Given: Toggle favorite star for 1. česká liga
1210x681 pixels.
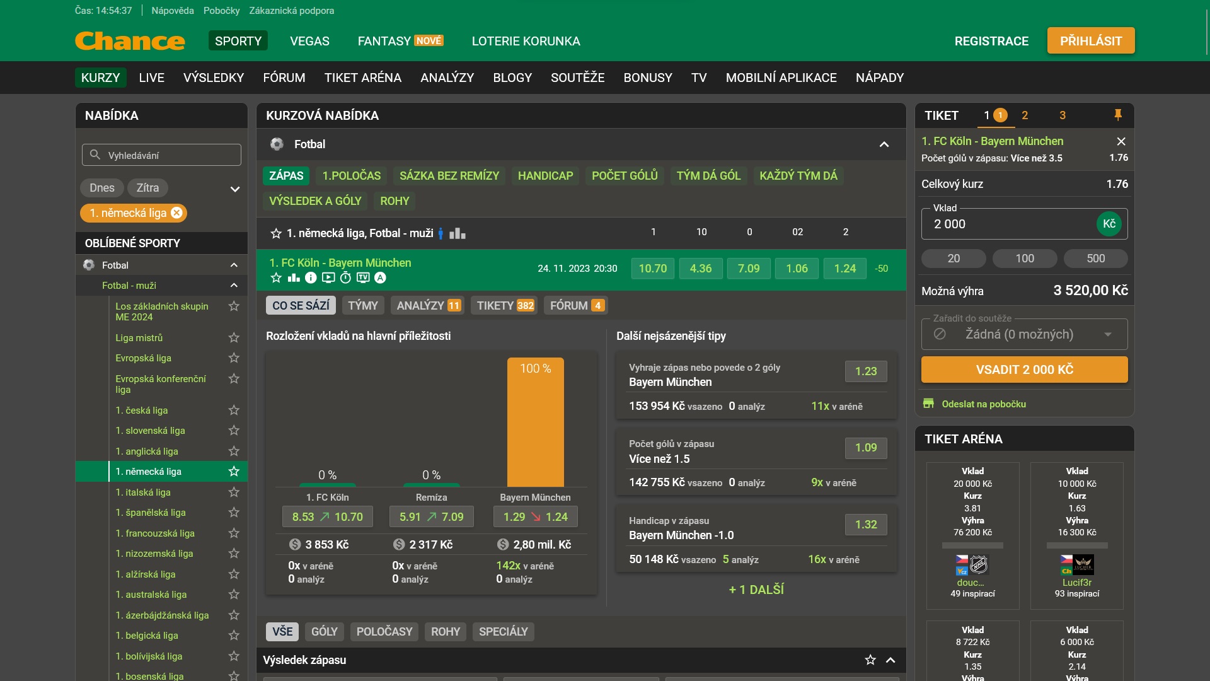Looking at the screenshot, I should pyautogui.click(x=234, y=410).
